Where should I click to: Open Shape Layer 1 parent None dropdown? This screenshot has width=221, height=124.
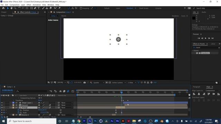67,103
